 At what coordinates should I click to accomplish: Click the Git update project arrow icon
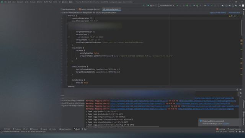tap(208, 6)
